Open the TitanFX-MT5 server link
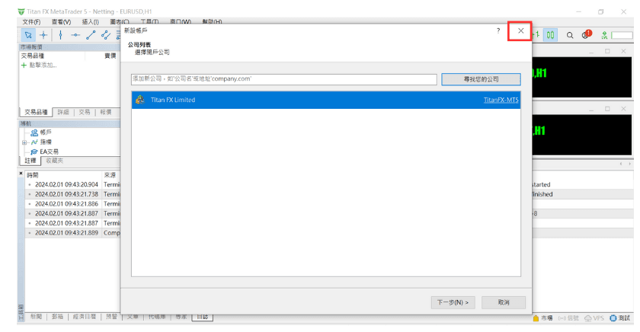Screen dimensions: 640x332 coord(501,100)
